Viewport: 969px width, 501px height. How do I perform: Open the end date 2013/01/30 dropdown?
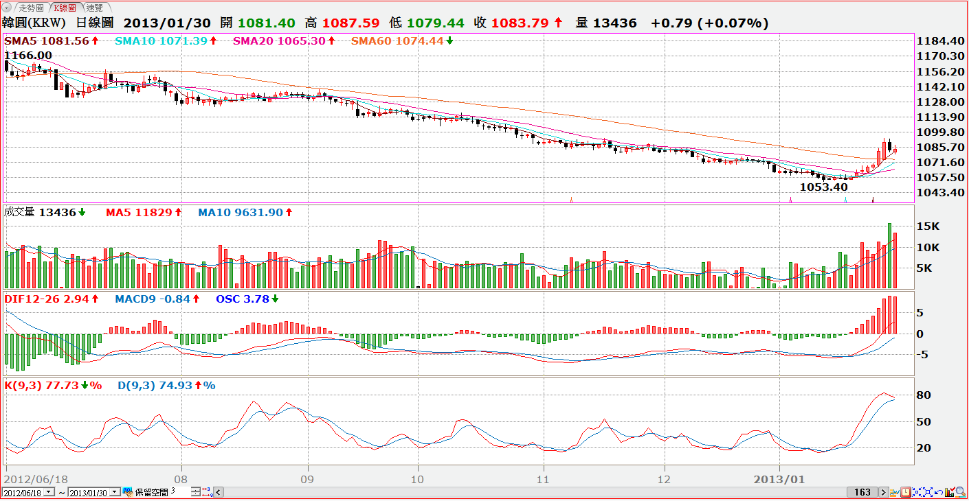pos(114,492)
